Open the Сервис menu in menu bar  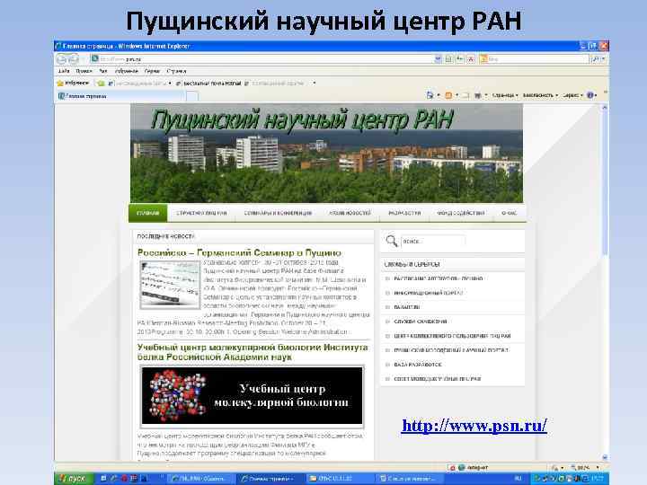pos(152,71)
